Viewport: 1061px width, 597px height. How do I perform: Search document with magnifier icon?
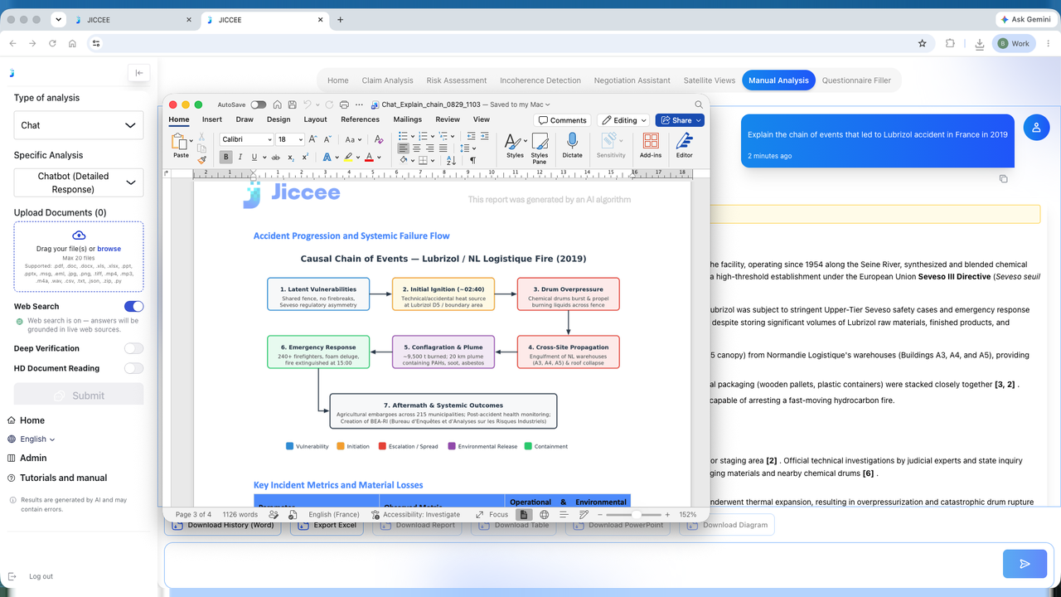699,104
